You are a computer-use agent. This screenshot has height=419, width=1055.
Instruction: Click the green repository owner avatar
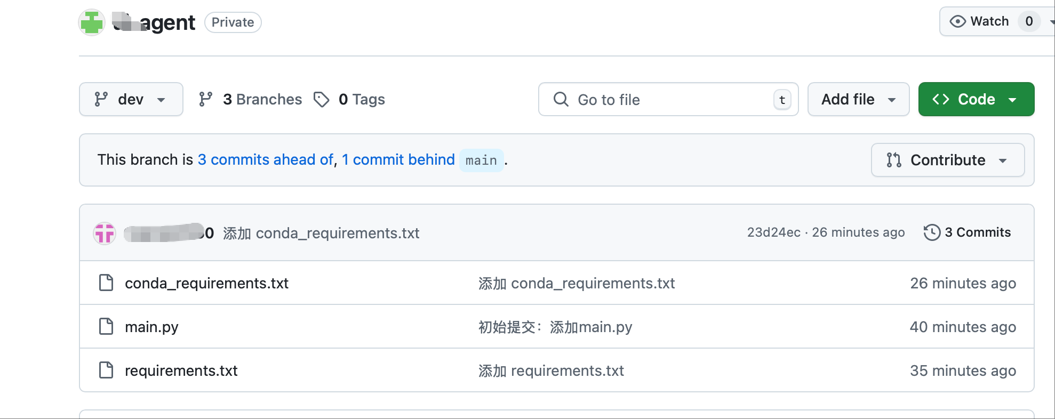[92, 22]
